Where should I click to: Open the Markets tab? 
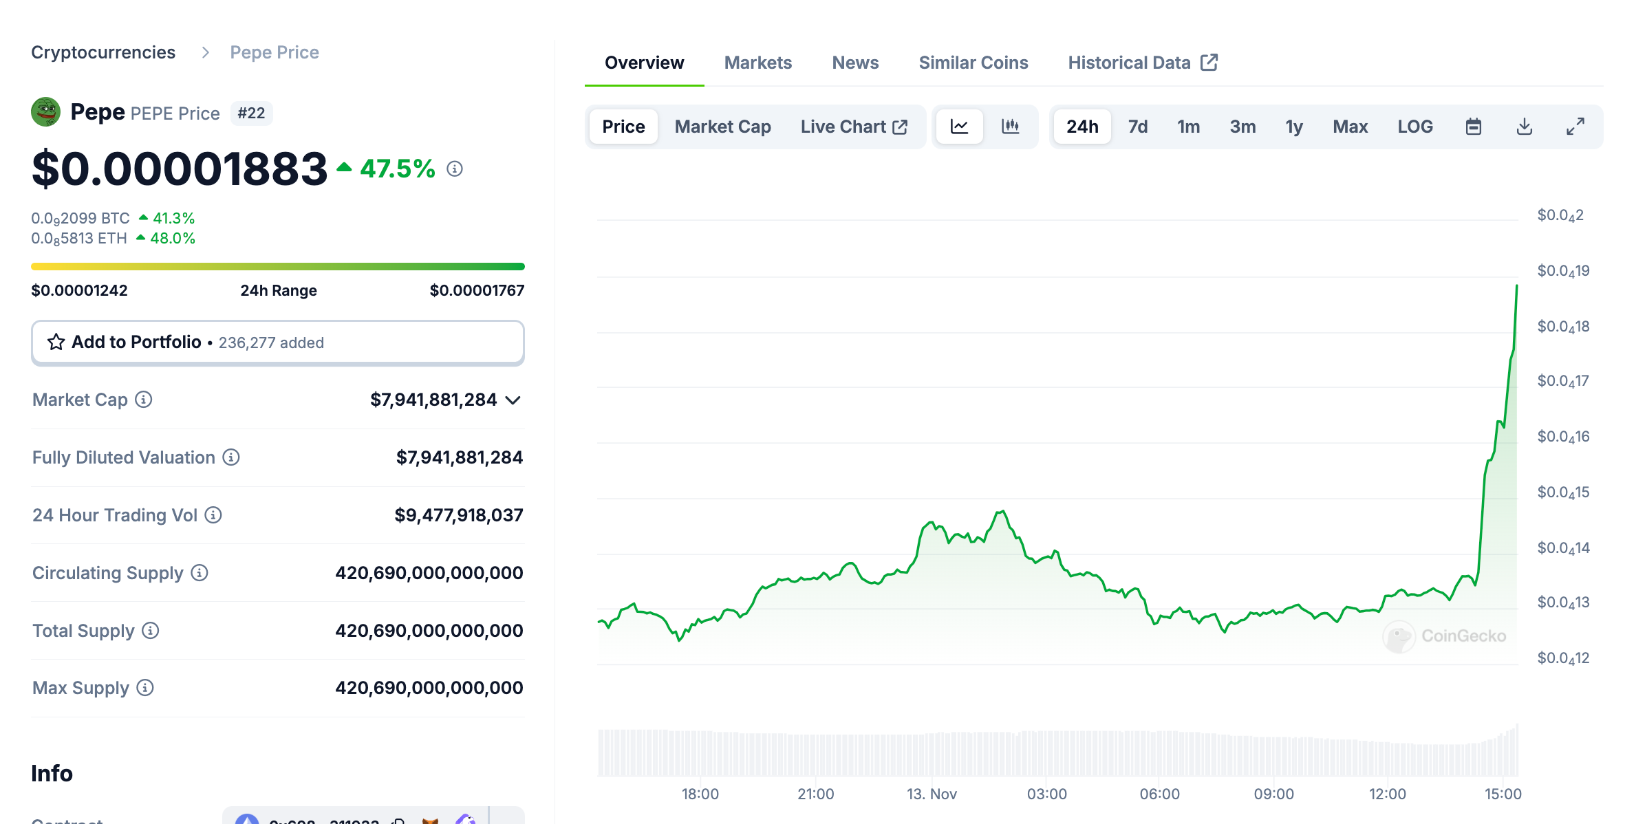tap(758, 63)
